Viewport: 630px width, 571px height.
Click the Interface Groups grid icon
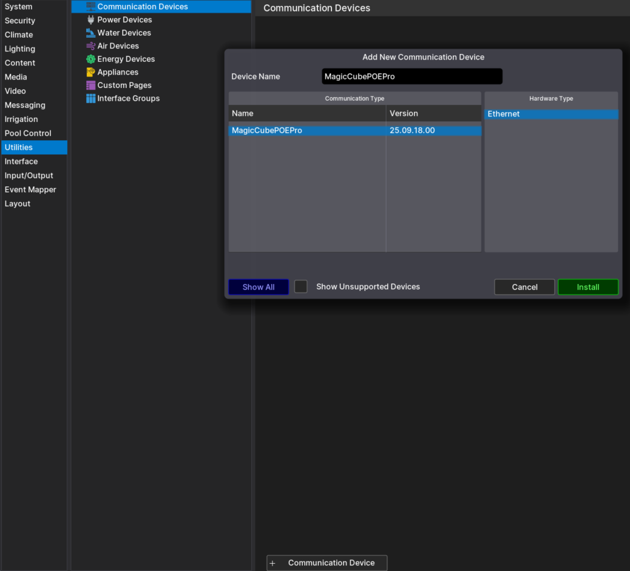[x=90, y=98]
